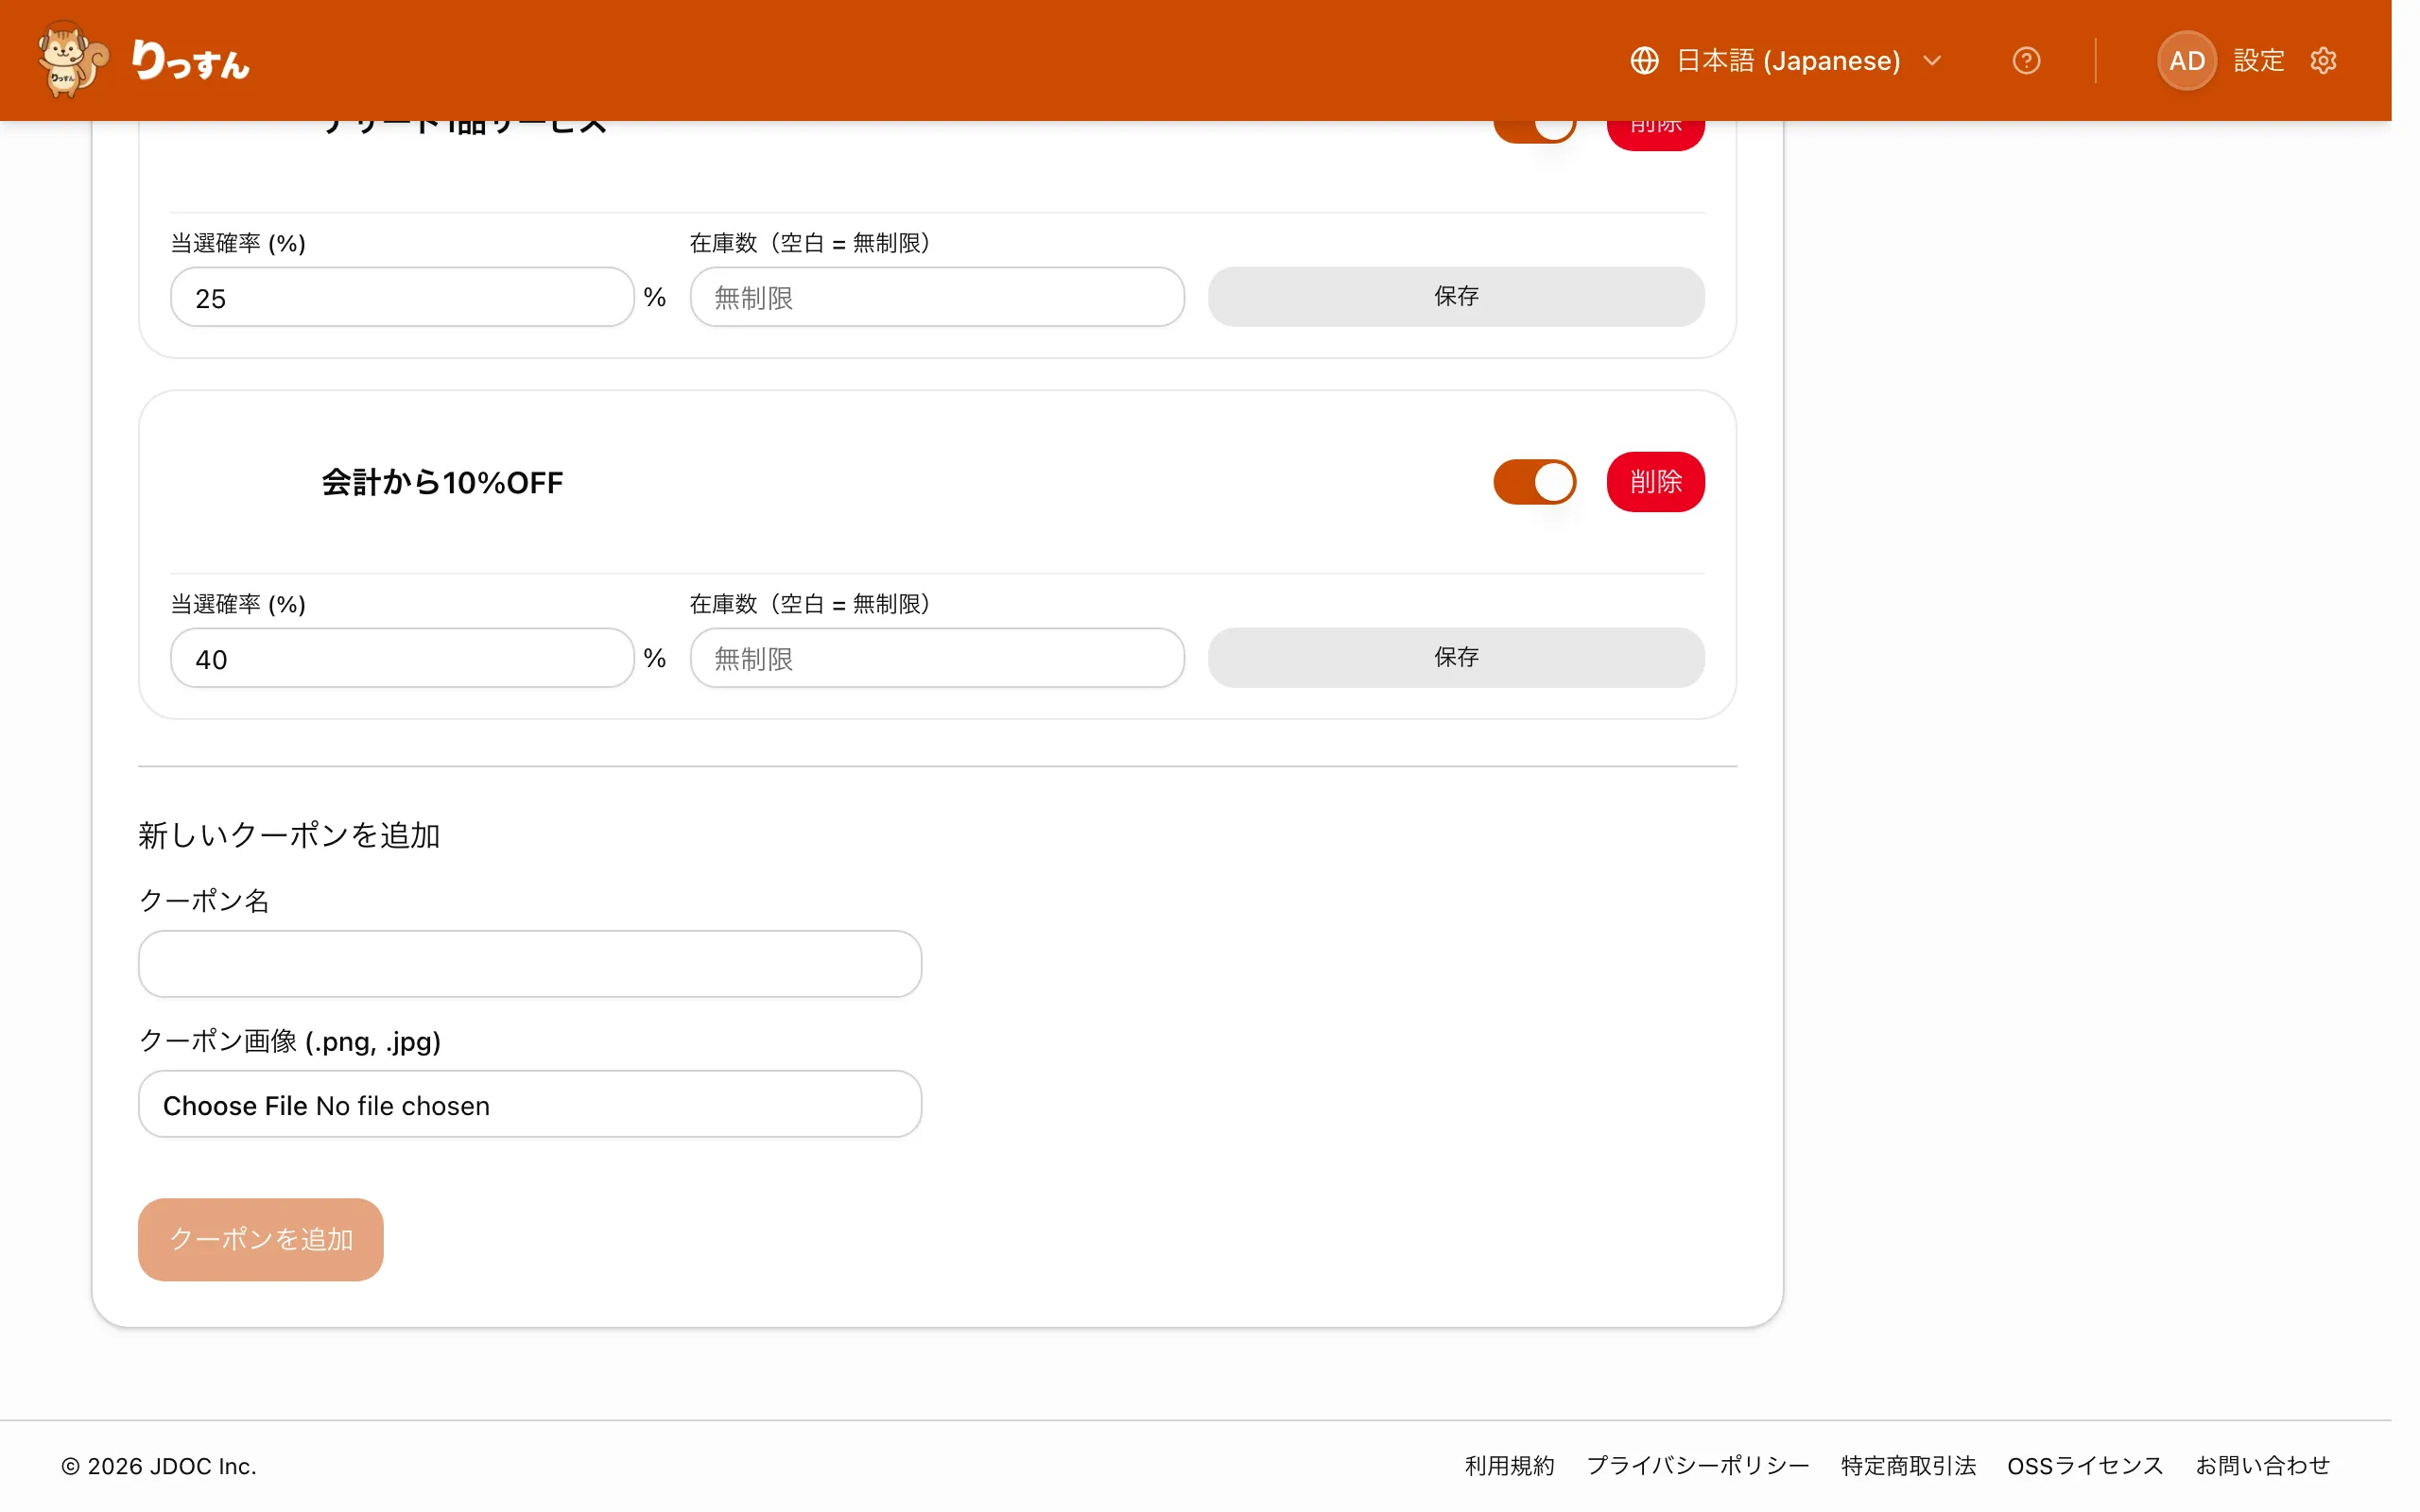Click the 会計から10%OFF coupon title
The image size is (2420, 1512).
pyautogui.click(x=442, y=483)
